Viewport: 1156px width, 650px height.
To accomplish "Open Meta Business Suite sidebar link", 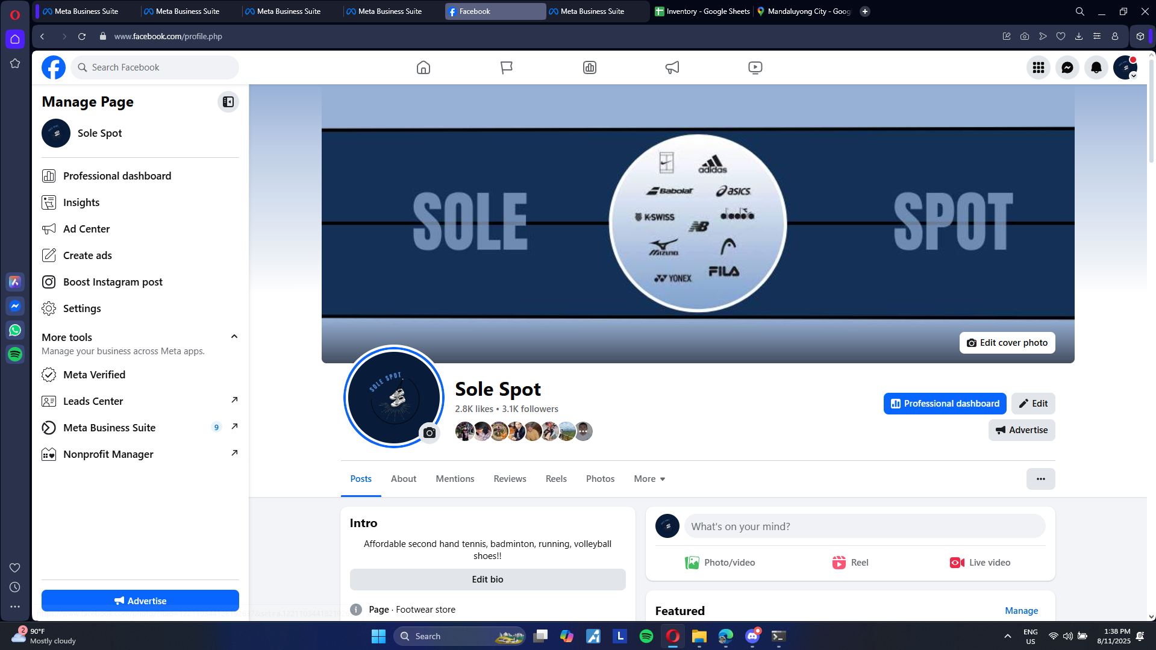I will tap(140, 428).
